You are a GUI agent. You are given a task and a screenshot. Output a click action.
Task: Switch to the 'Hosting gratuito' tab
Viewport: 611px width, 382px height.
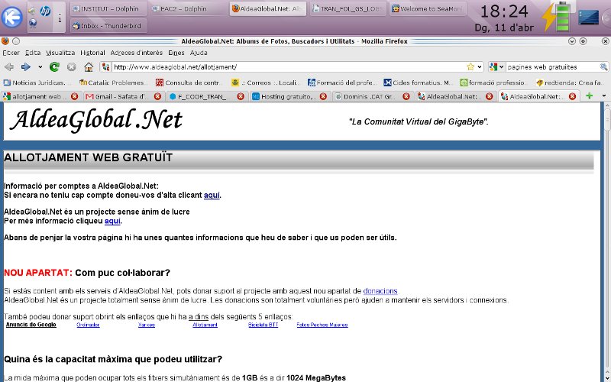288,96
